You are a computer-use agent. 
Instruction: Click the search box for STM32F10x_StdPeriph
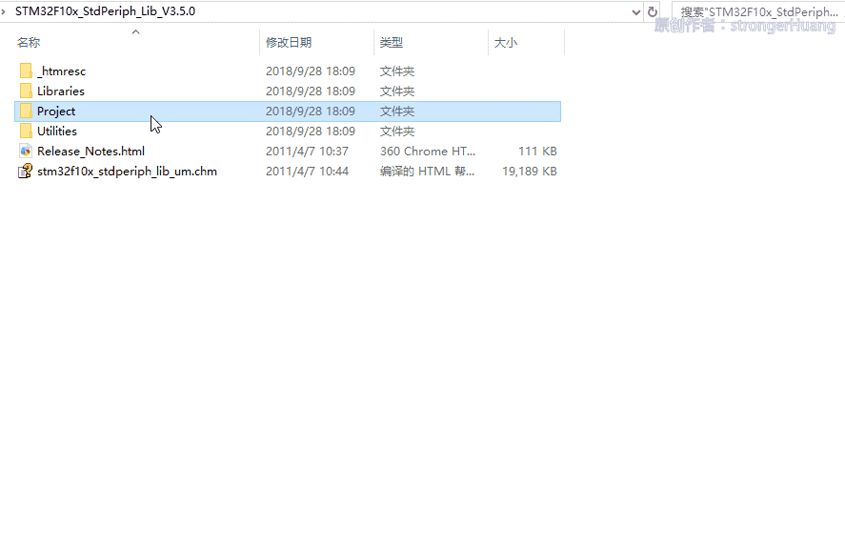tap(758, 11)
